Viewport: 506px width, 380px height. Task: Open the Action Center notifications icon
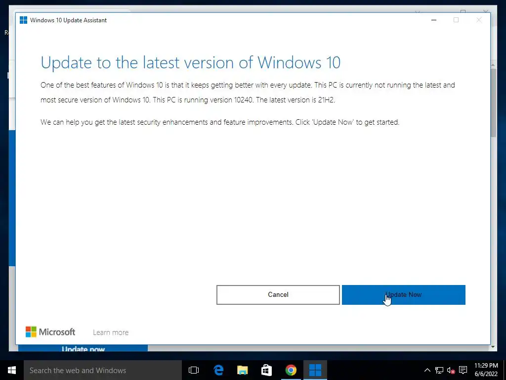click(x=463, y=370)
